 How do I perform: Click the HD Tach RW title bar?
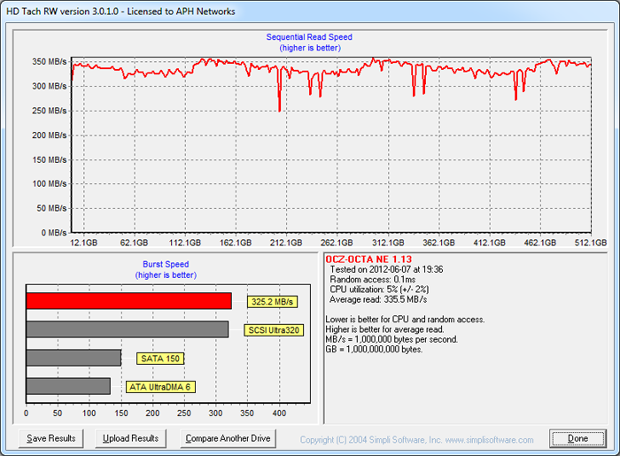click(124, 11)
